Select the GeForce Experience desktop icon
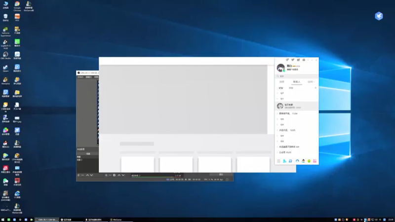This screenshot has width=395, height=222. (5, 32)
